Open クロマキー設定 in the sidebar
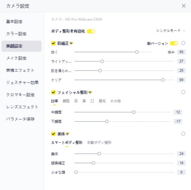The height and width of the screenshot is (190, 191). coord(20,95)
